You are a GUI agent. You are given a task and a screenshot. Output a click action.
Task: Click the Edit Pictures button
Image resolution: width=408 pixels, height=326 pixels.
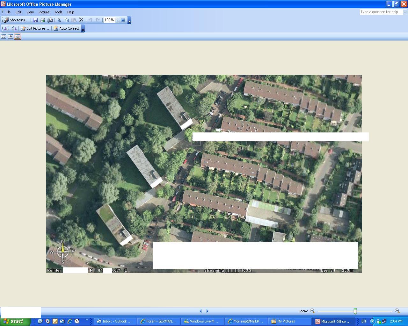(35, 28)
